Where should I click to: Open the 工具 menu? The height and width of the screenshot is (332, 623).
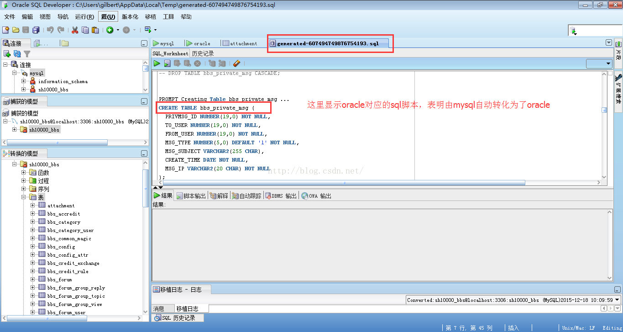point(168,16)
